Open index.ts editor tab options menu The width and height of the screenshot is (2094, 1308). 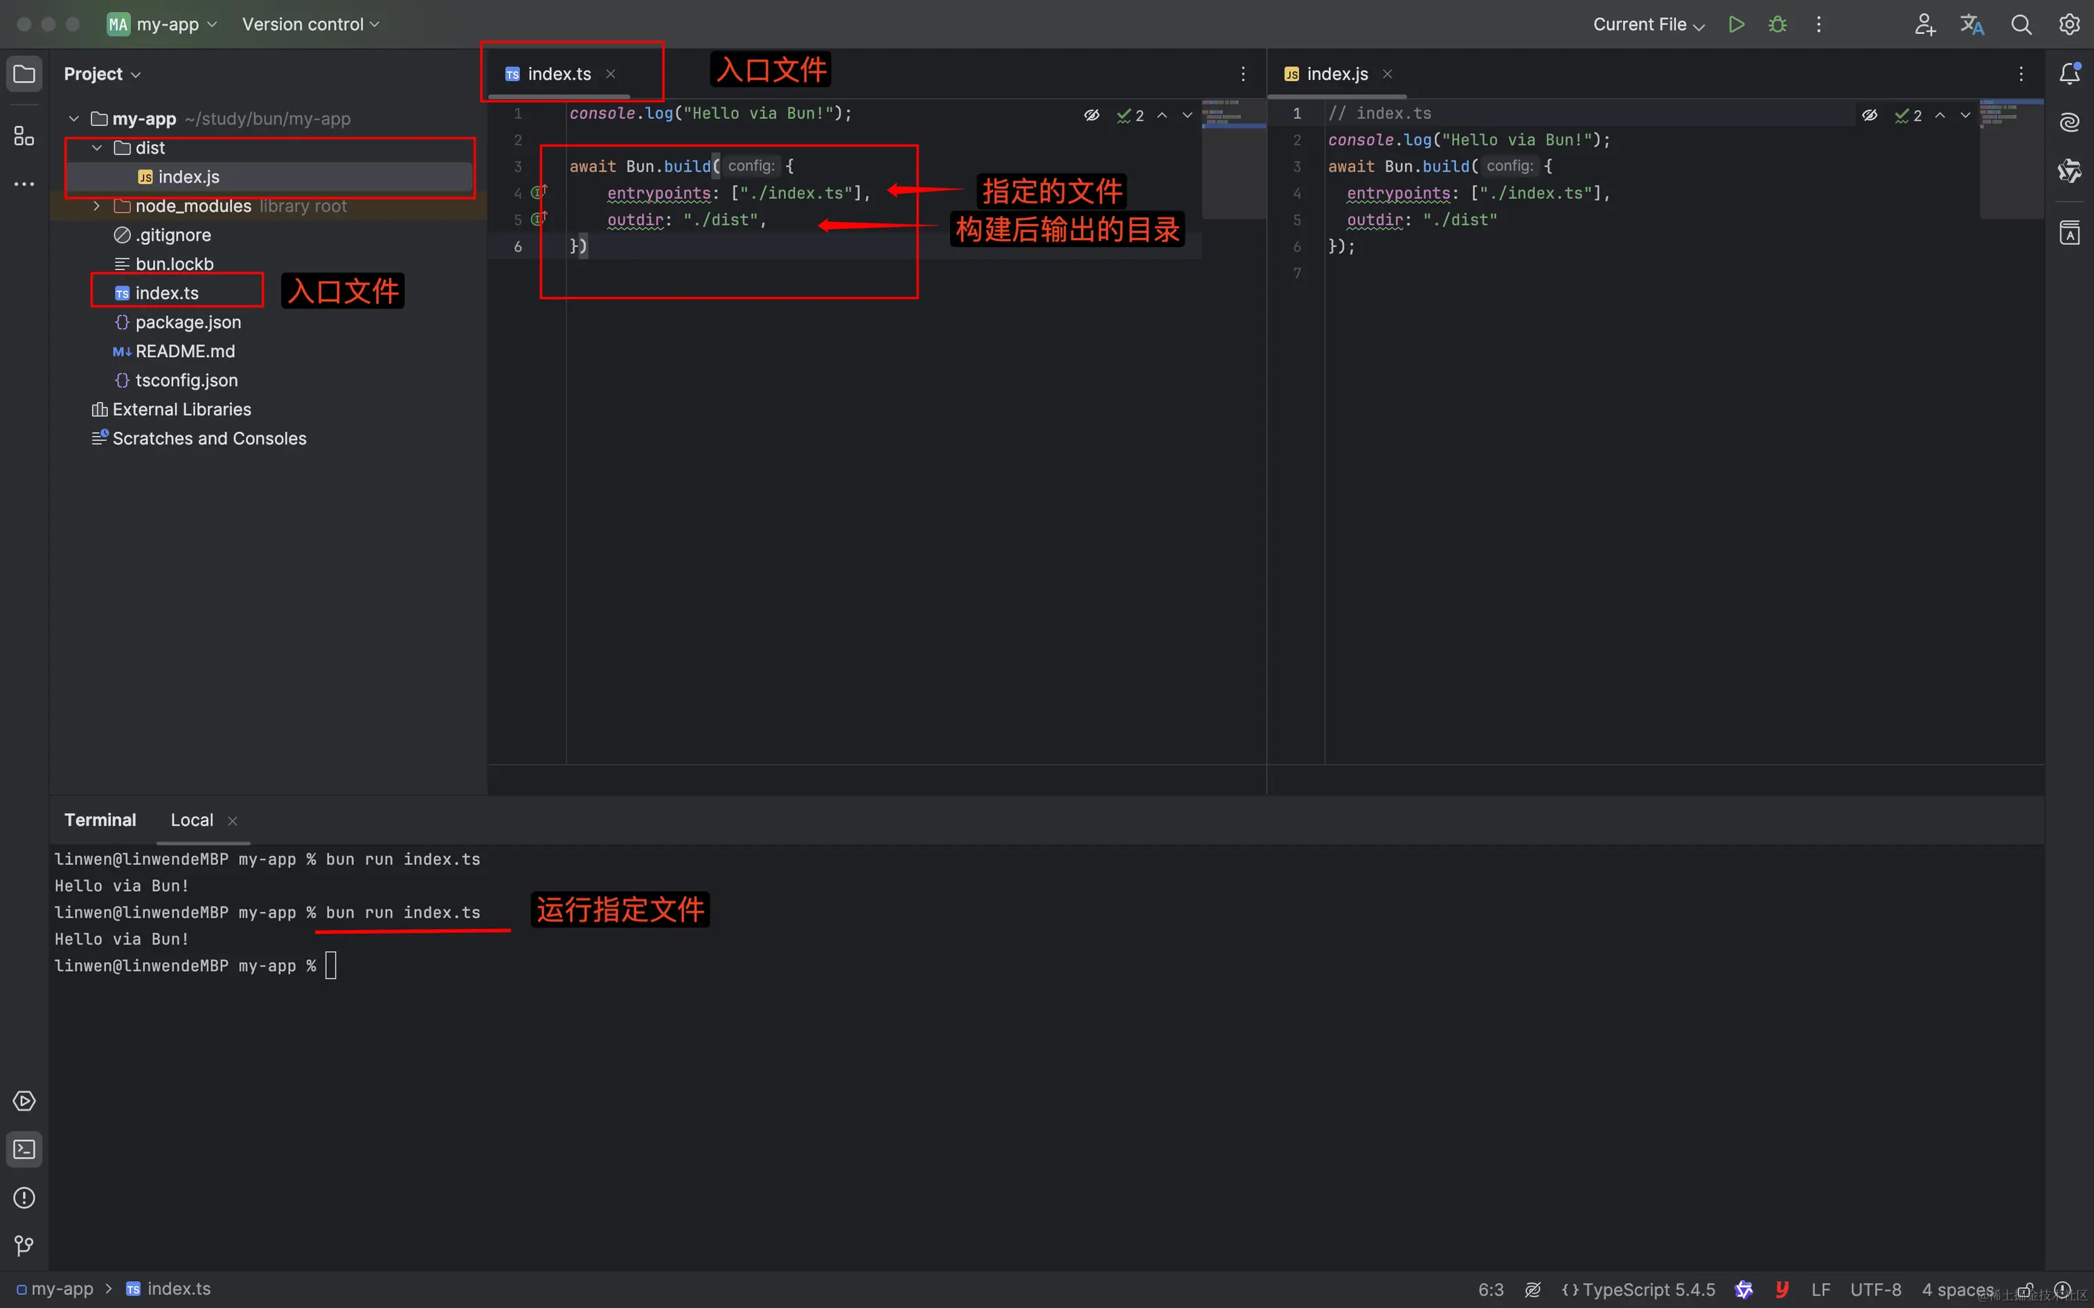tap(1242, 75)
